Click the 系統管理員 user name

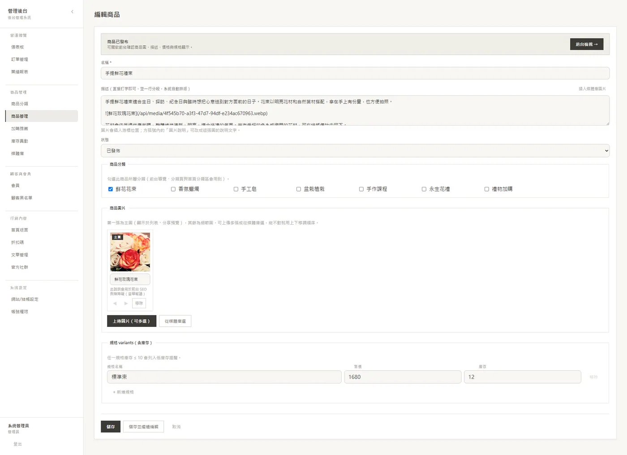point(18,426)
